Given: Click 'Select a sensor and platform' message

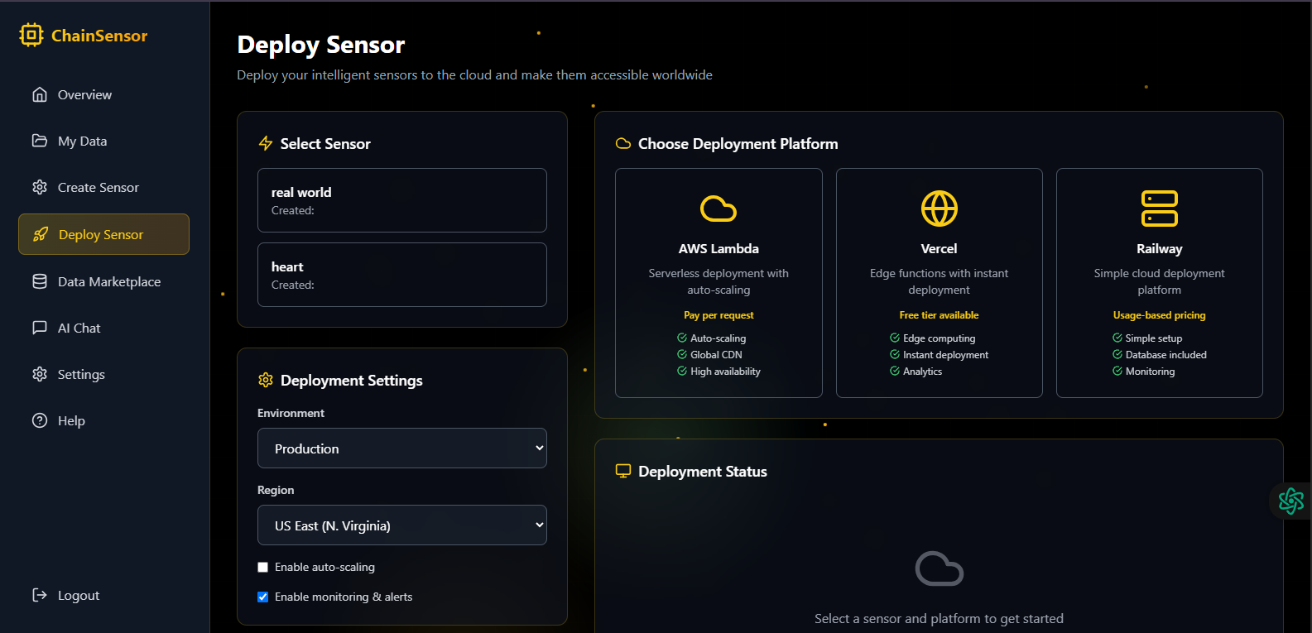Looking at the screenshot, I should pos(939,618).
